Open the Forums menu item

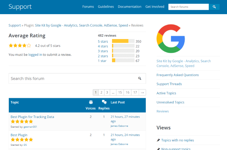click(x=88, y=7)
